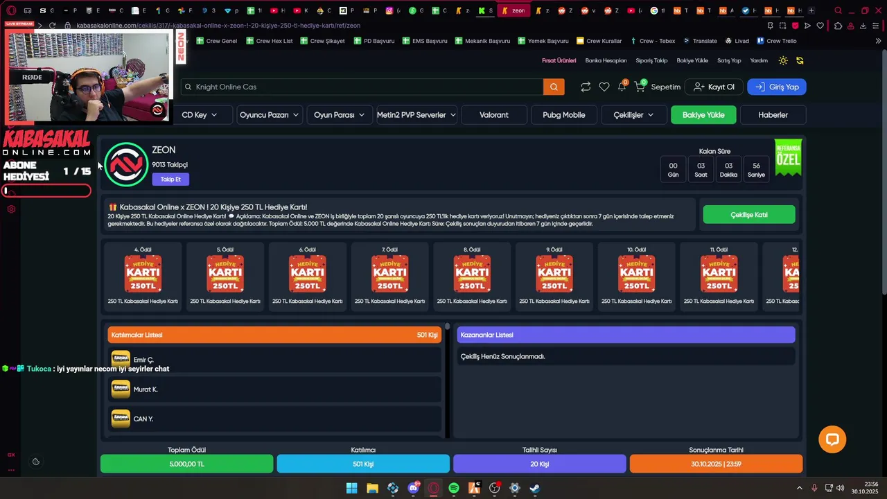
Task: Open the compare arrows icon
Action: [x=586, y=87]
